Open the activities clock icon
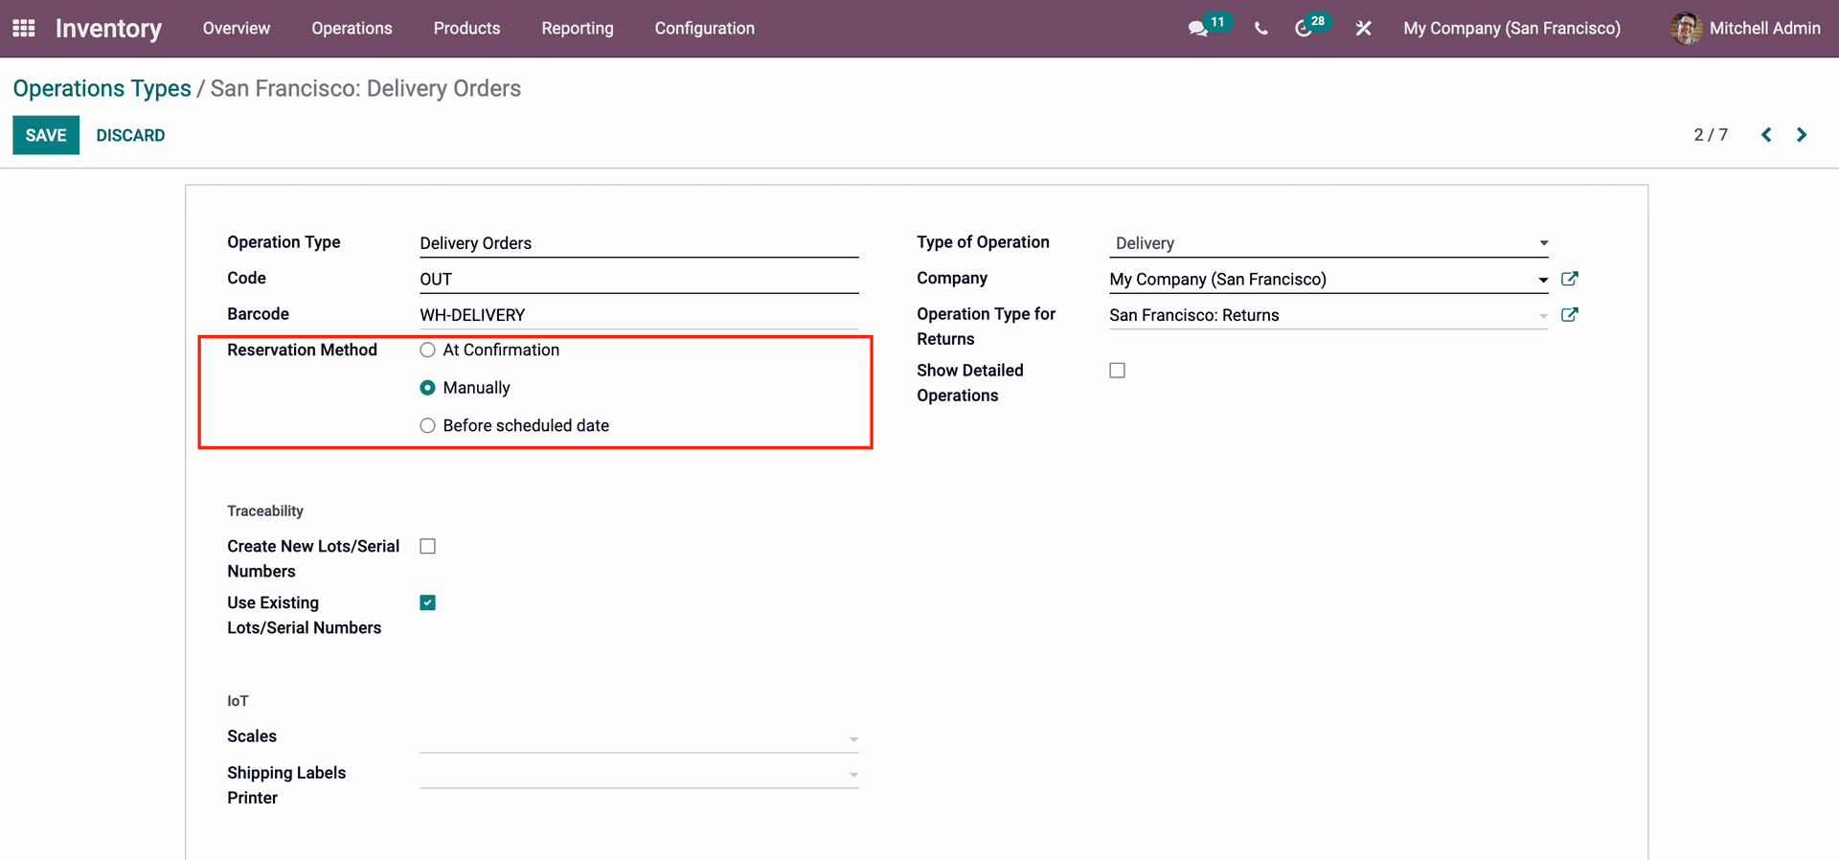Viewport: 1839px width, 860px height. pos(1304,29)
